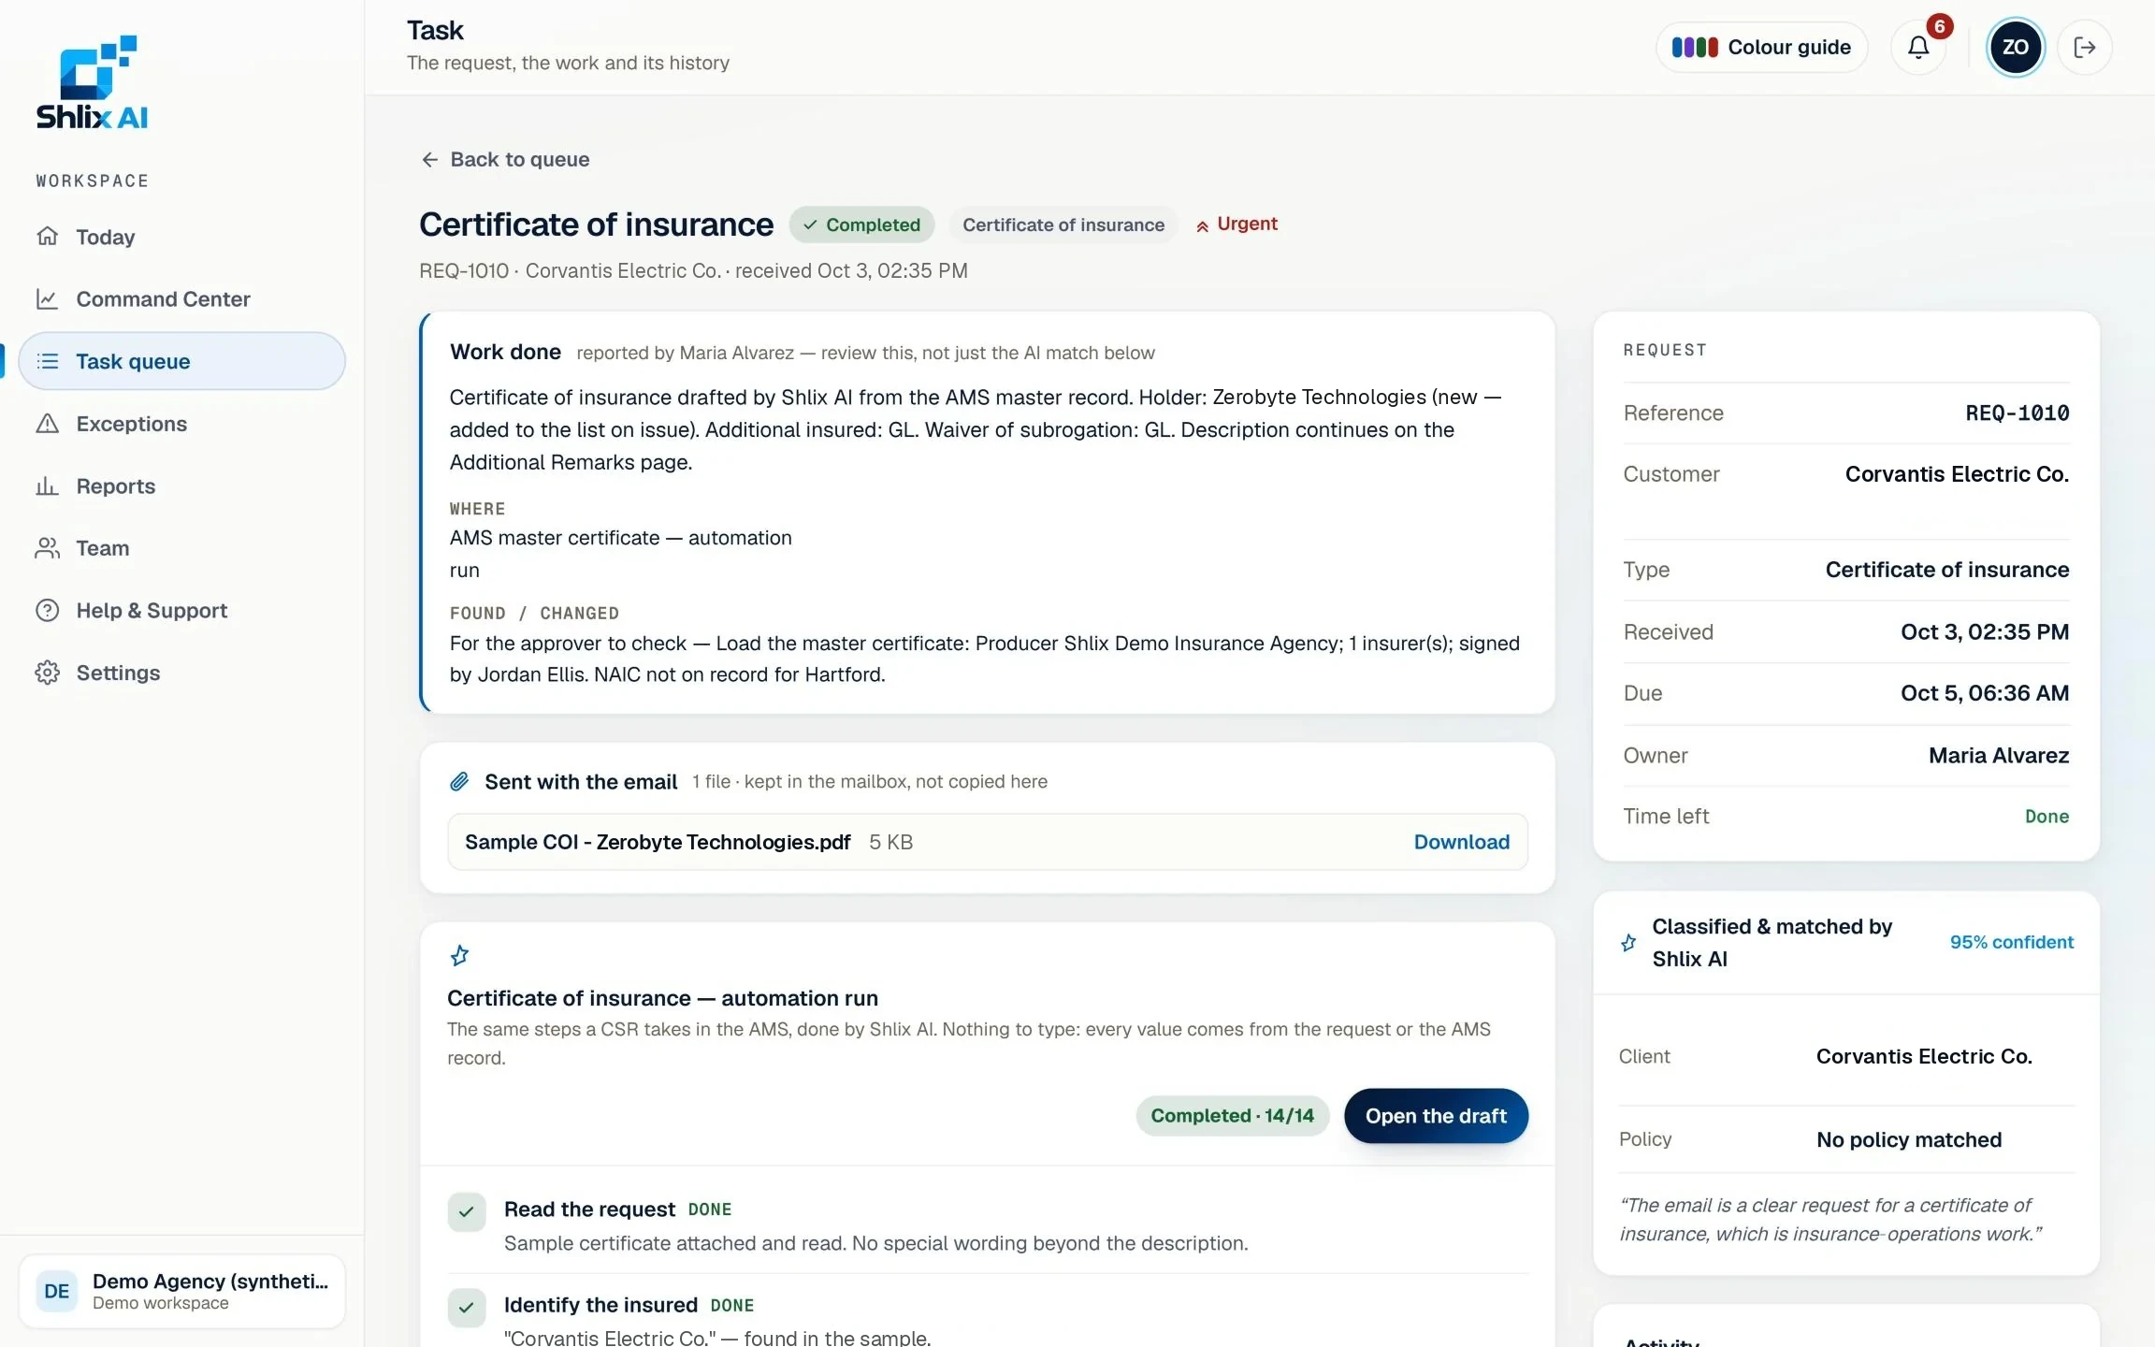Image resolution: width=2155 pixels, height=1347 pixels.
Task: Click the Urgent priority label
Action: click(x=1237, y=224)
